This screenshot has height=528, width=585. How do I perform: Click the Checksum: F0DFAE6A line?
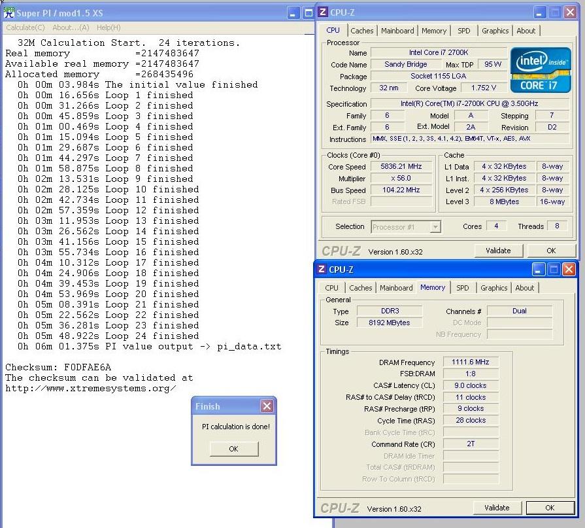click(x=58, y=368)
